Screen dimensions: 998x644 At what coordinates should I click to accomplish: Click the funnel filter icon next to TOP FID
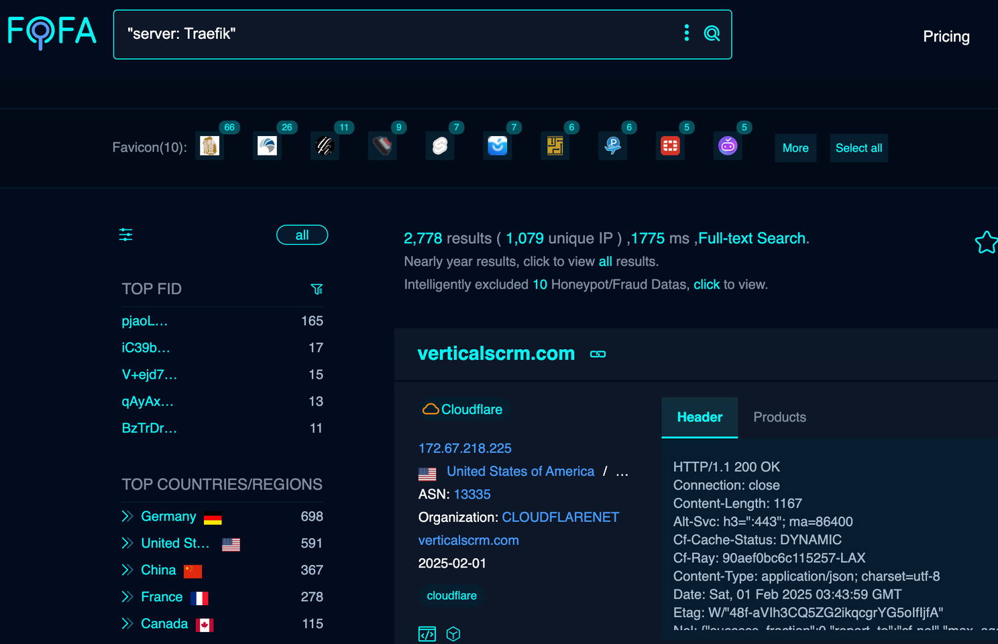pos(317,289)
